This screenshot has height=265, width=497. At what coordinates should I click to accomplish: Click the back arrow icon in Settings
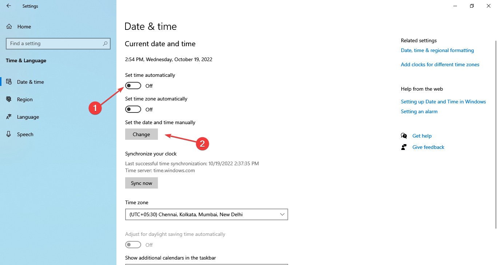(x=9, y=6)
